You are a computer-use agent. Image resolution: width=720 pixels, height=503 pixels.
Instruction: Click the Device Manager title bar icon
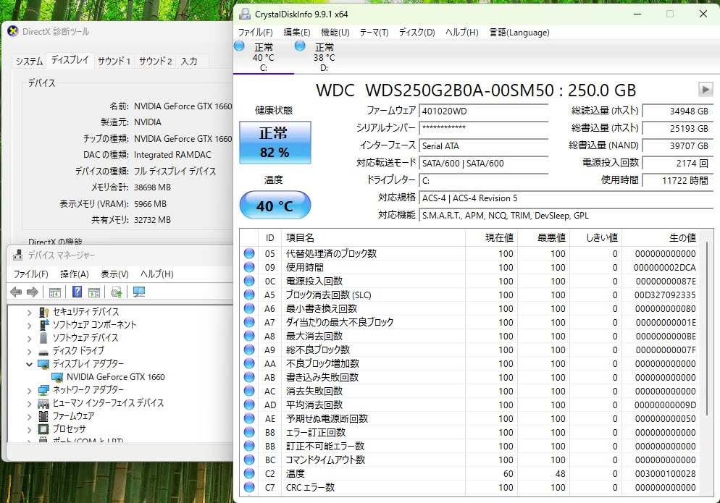point(18,255)
